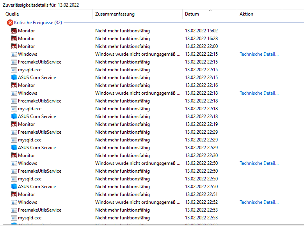The width and height of the screenshot is (304, 226).
Task: Click FreemakeUtilsService icon at 22:15
Action: click(14, 62)
